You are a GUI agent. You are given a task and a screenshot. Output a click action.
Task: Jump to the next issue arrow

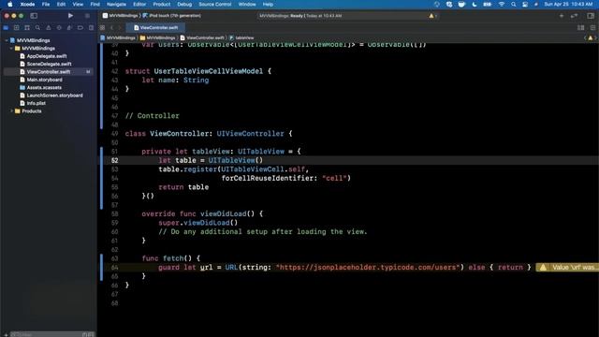[x=595, y=37]
